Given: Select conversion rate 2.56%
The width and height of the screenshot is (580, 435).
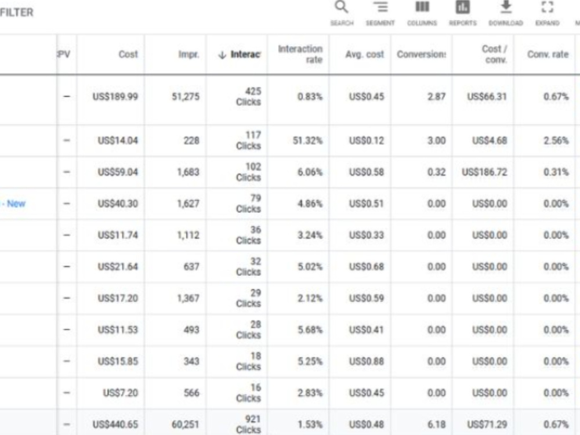Looking at the screenshot, I should point(556,140).
